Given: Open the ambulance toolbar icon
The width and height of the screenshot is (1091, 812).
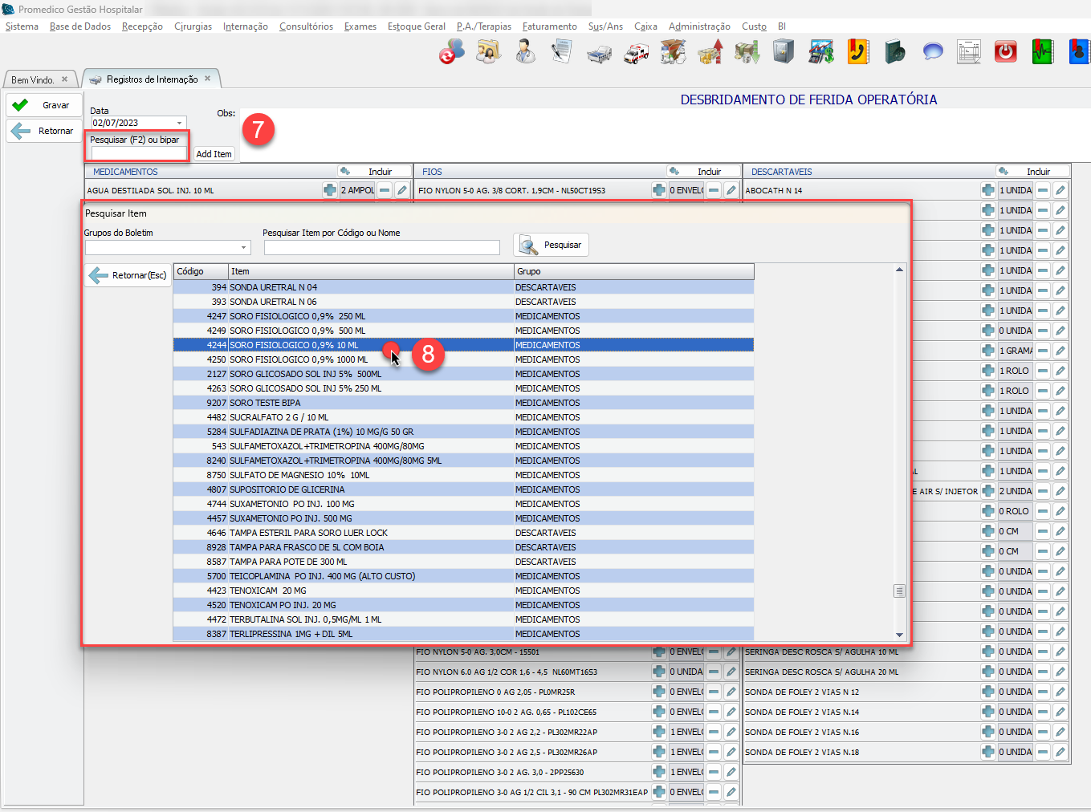Looking at the screenshot, I should (637, 53).
